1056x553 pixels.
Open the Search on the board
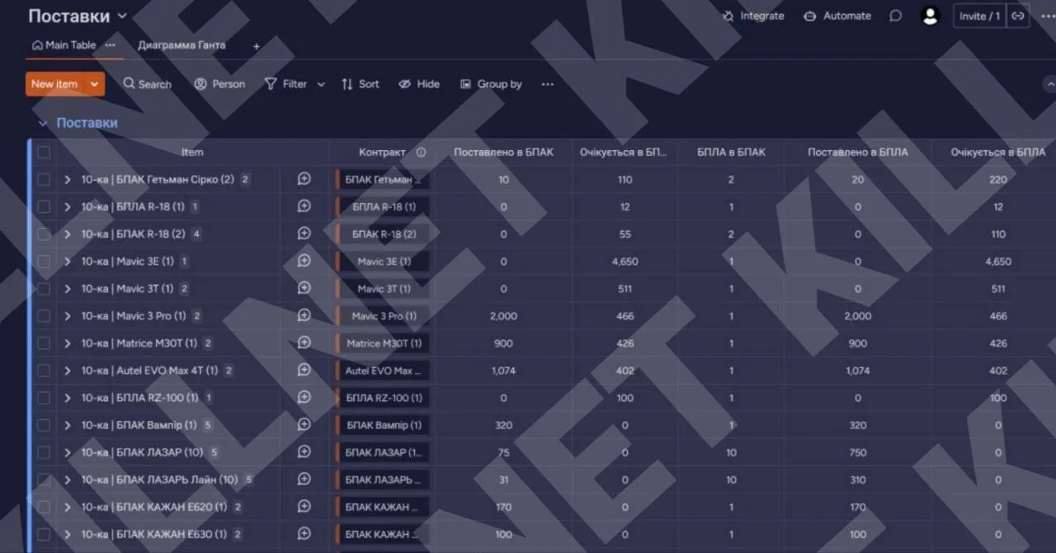(x=147, y=83)
